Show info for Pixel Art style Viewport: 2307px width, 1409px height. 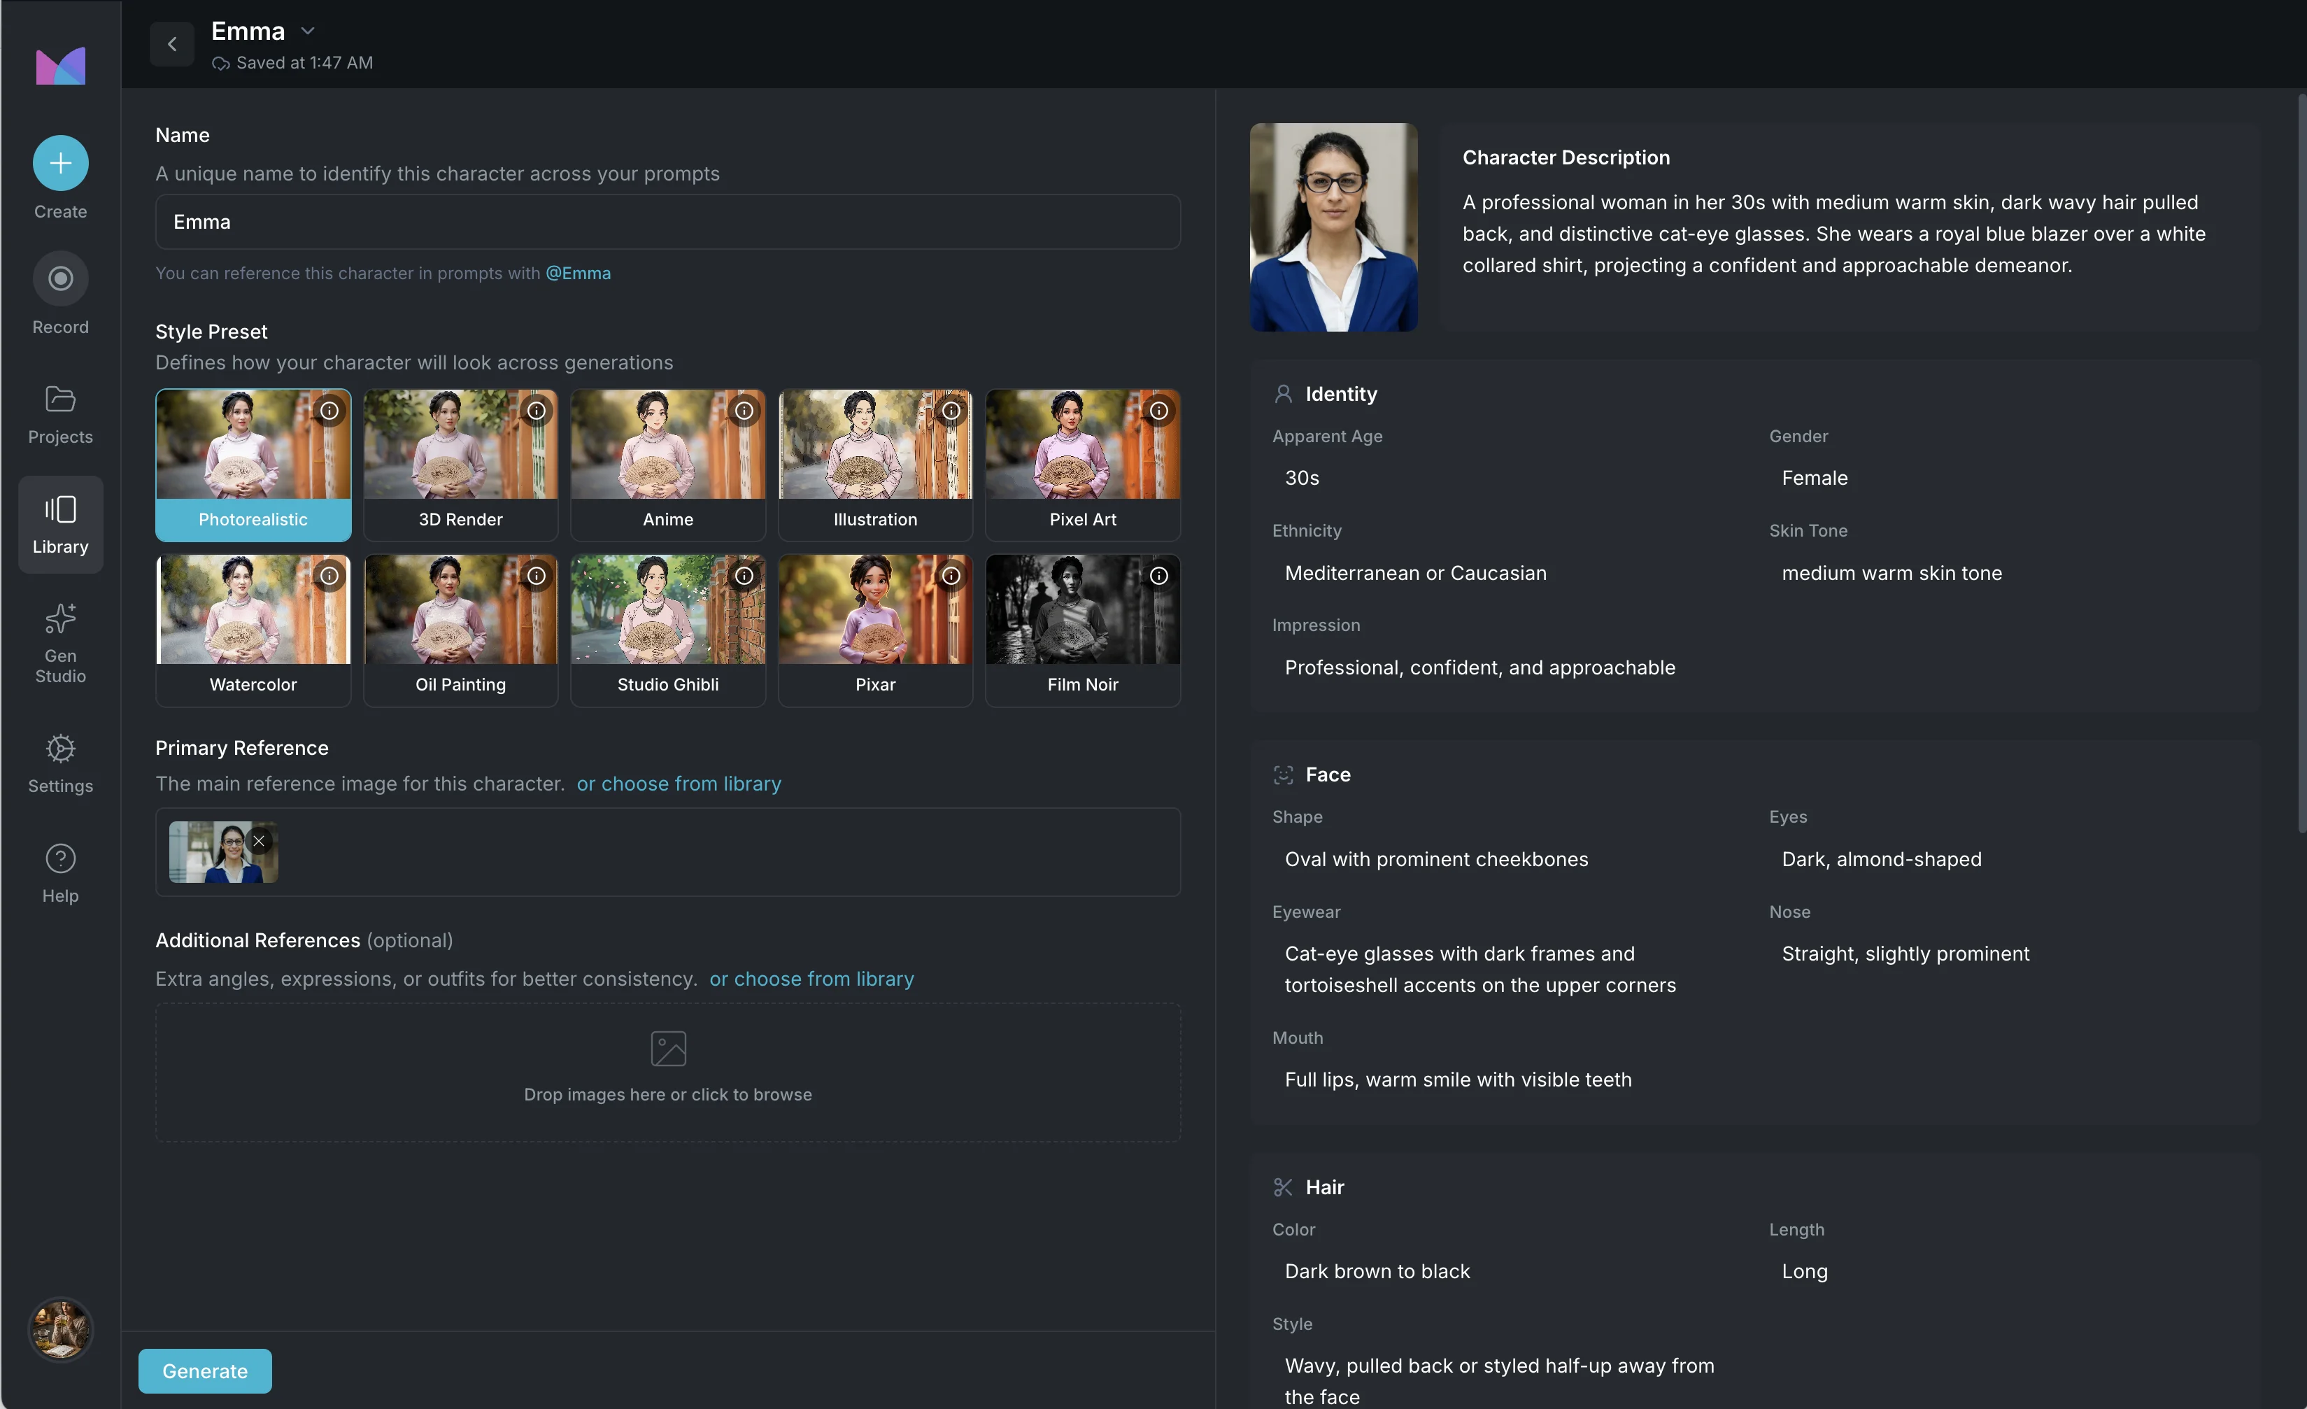pos(1159,410)
